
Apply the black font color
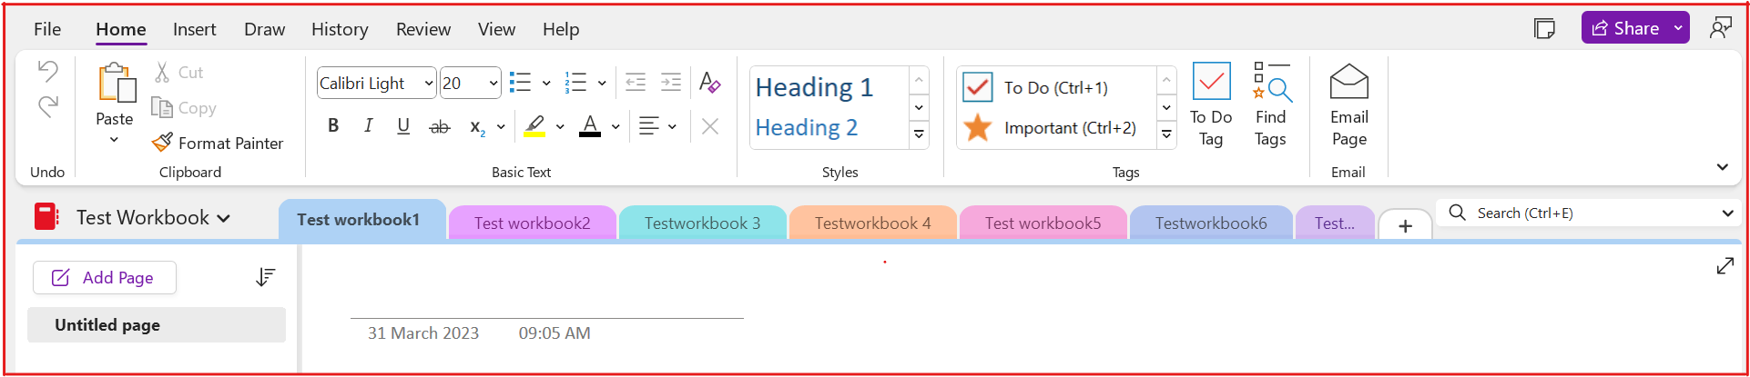590,126
